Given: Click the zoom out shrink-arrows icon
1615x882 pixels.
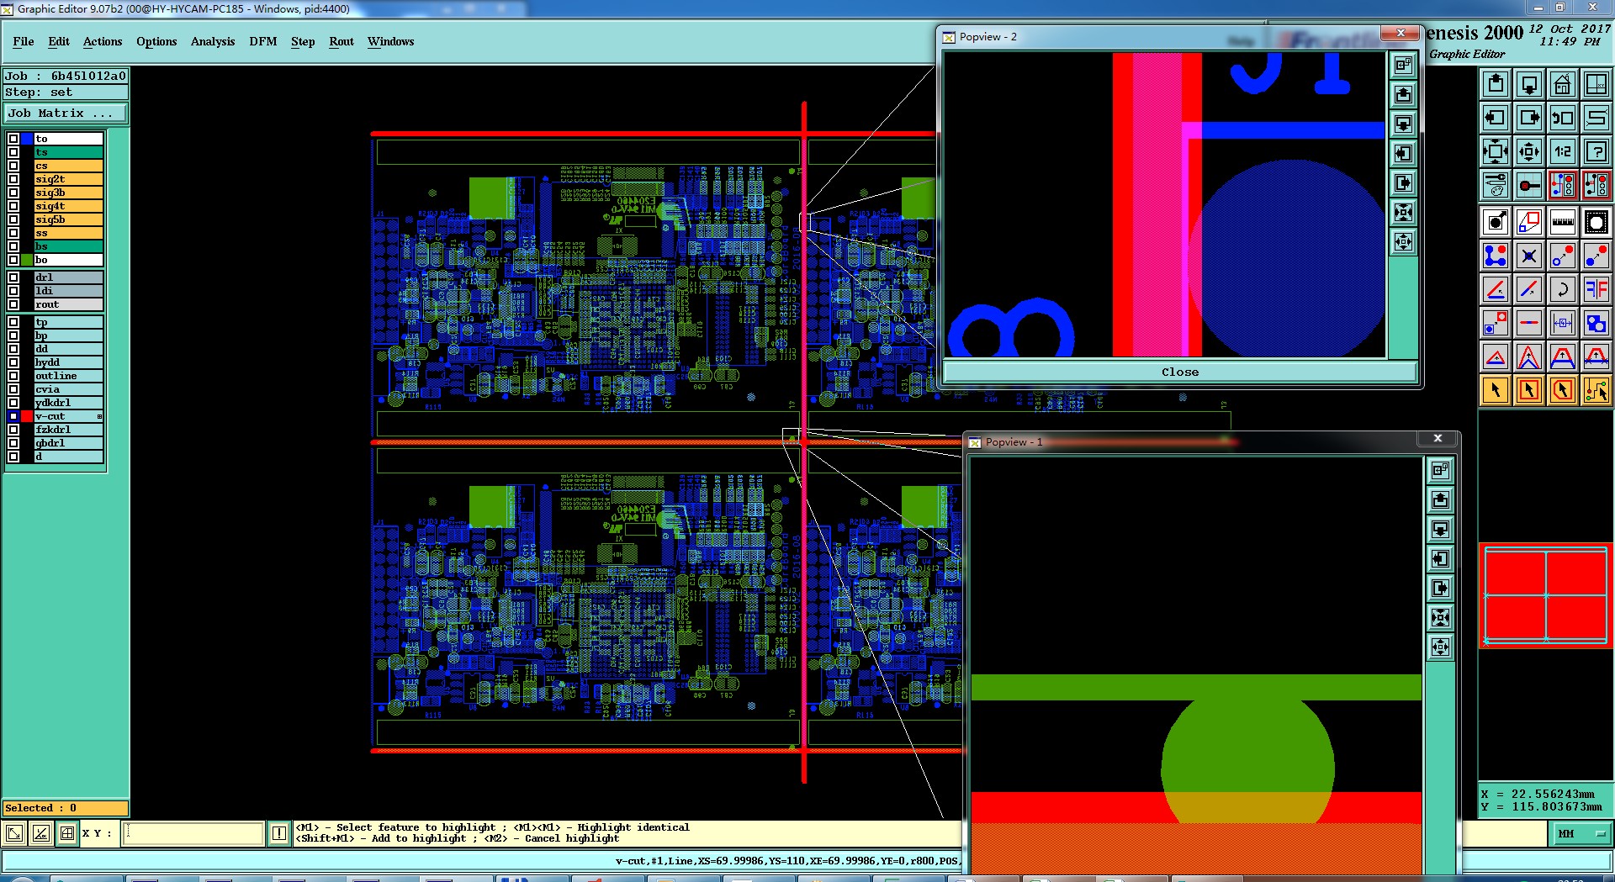Looking at the screenshot, I should click(1529, 151).
